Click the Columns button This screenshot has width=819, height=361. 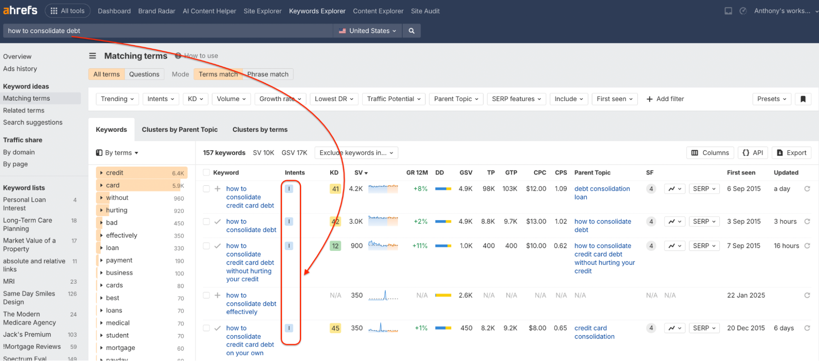(710, 153)
